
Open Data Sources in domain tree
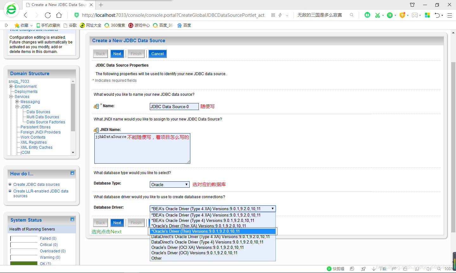[x=38, y=112]
